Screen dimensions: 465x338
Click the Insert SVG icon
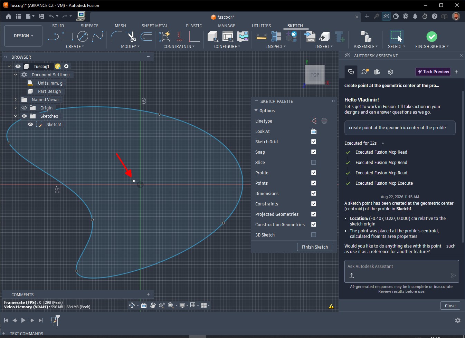click(x=310, y=37)
